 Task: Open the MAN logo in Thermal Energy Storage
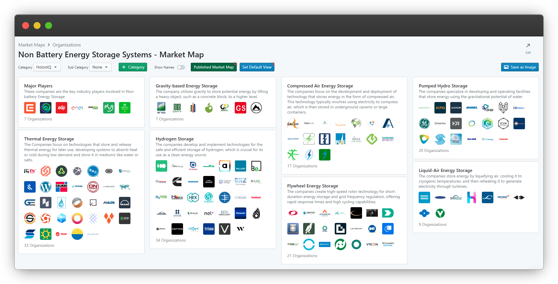click(125, 203)
